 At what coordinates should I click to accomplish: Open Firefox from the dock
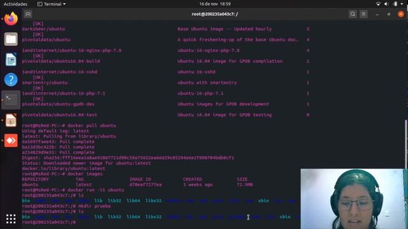11,18
